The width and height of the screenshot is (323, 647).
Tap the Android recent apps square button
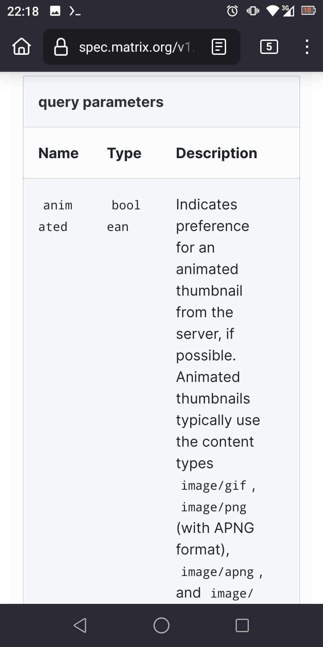(x=242, y=625)
